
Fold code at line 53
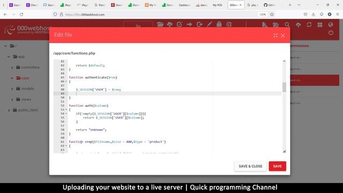[66, 109]
